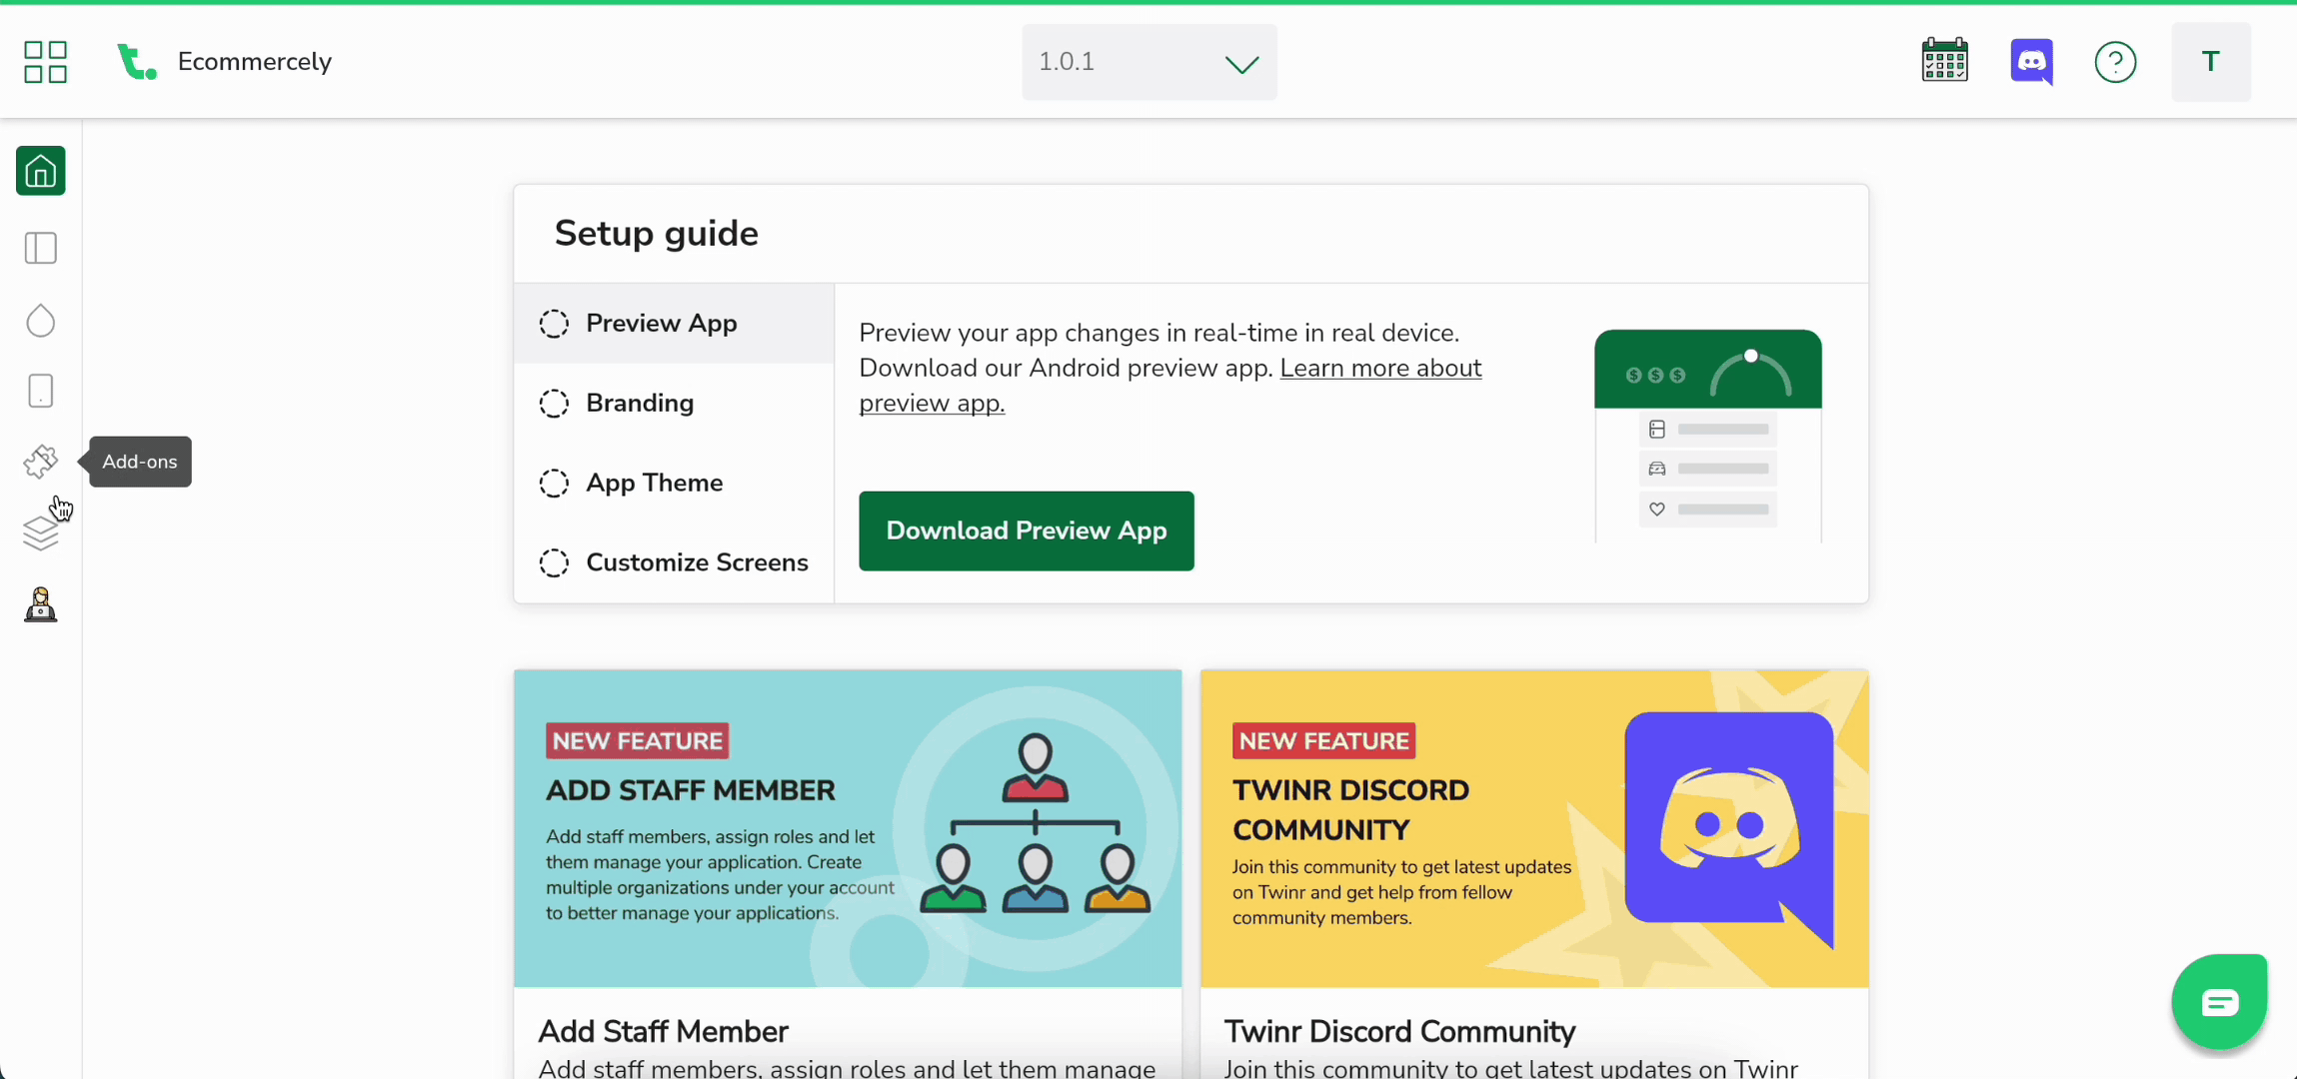2297x1079 pixels.
Task: Open the chat widget bubble
Action: click(2219, 1002)
